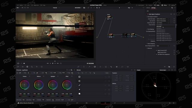Viewport: 192px width, 108px height.
Task: Collapse the Advanced section
Action: 147,48
